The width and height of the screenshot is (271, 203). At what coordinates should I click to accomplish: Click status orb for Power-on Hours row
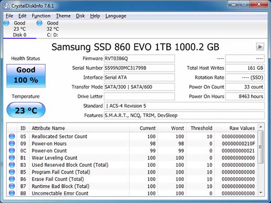(12, 144)
